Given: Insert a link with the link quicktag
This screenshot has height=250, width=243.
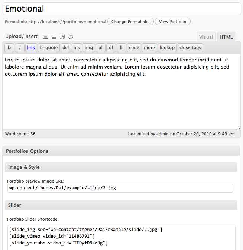Looking at the screenshot, I should (31, 48).
